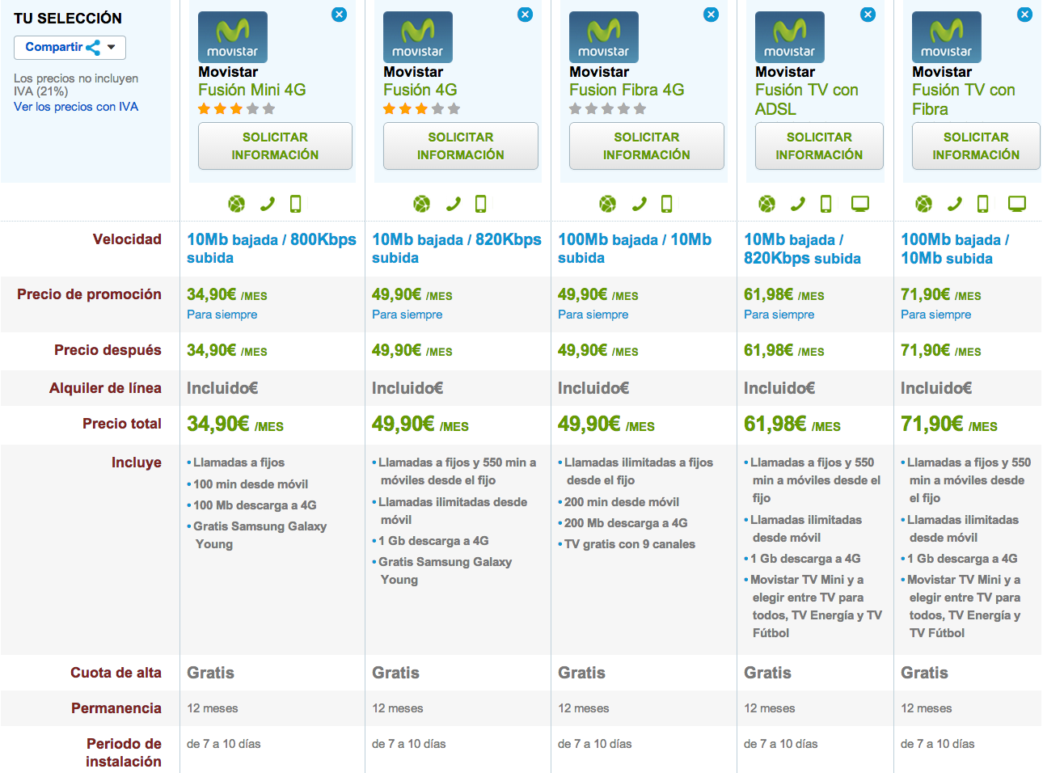Click phone handset icon under Fusión 4G
The width and height of the screenshot is (1043, 773).
[454, 204]
